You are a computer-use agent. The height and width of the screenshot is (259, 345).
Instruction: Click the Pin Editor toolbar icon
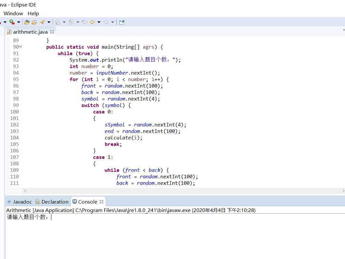coord(122,22)
